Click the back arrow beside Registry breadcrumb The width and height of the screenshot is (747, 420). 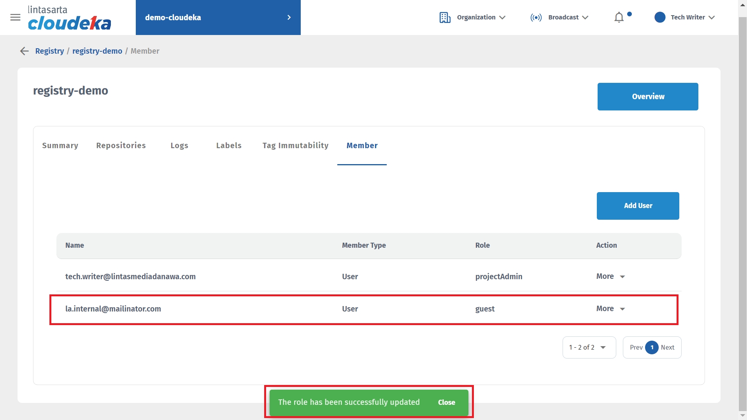pos(25,51)
